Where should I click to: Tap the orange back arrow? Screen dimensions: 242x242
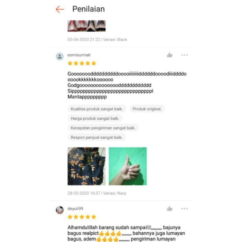60,9
